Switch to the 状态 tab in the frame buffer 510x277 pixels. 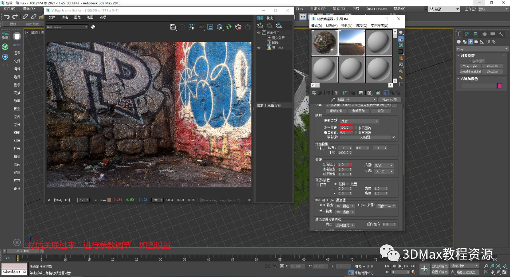270,18
